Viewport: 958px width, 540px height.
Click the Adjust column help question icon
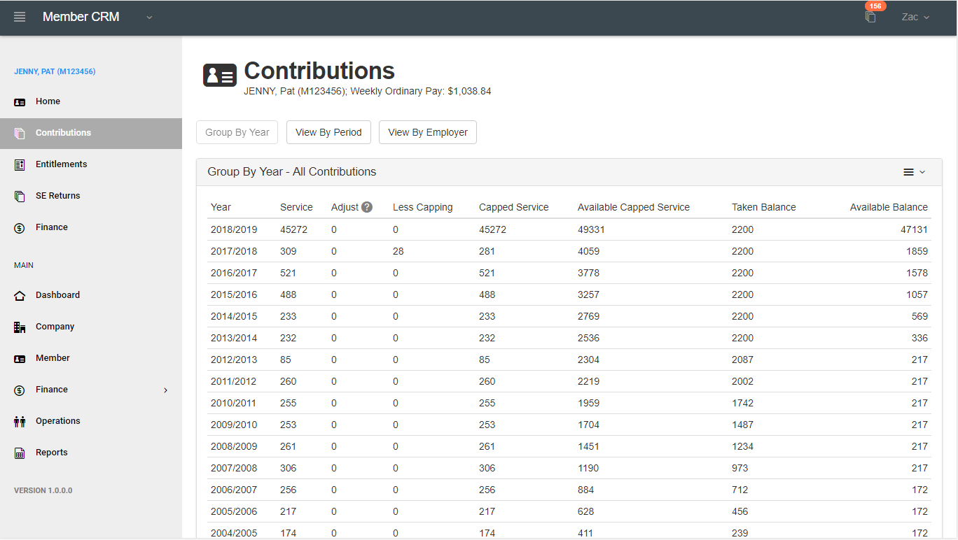point(367,207)
